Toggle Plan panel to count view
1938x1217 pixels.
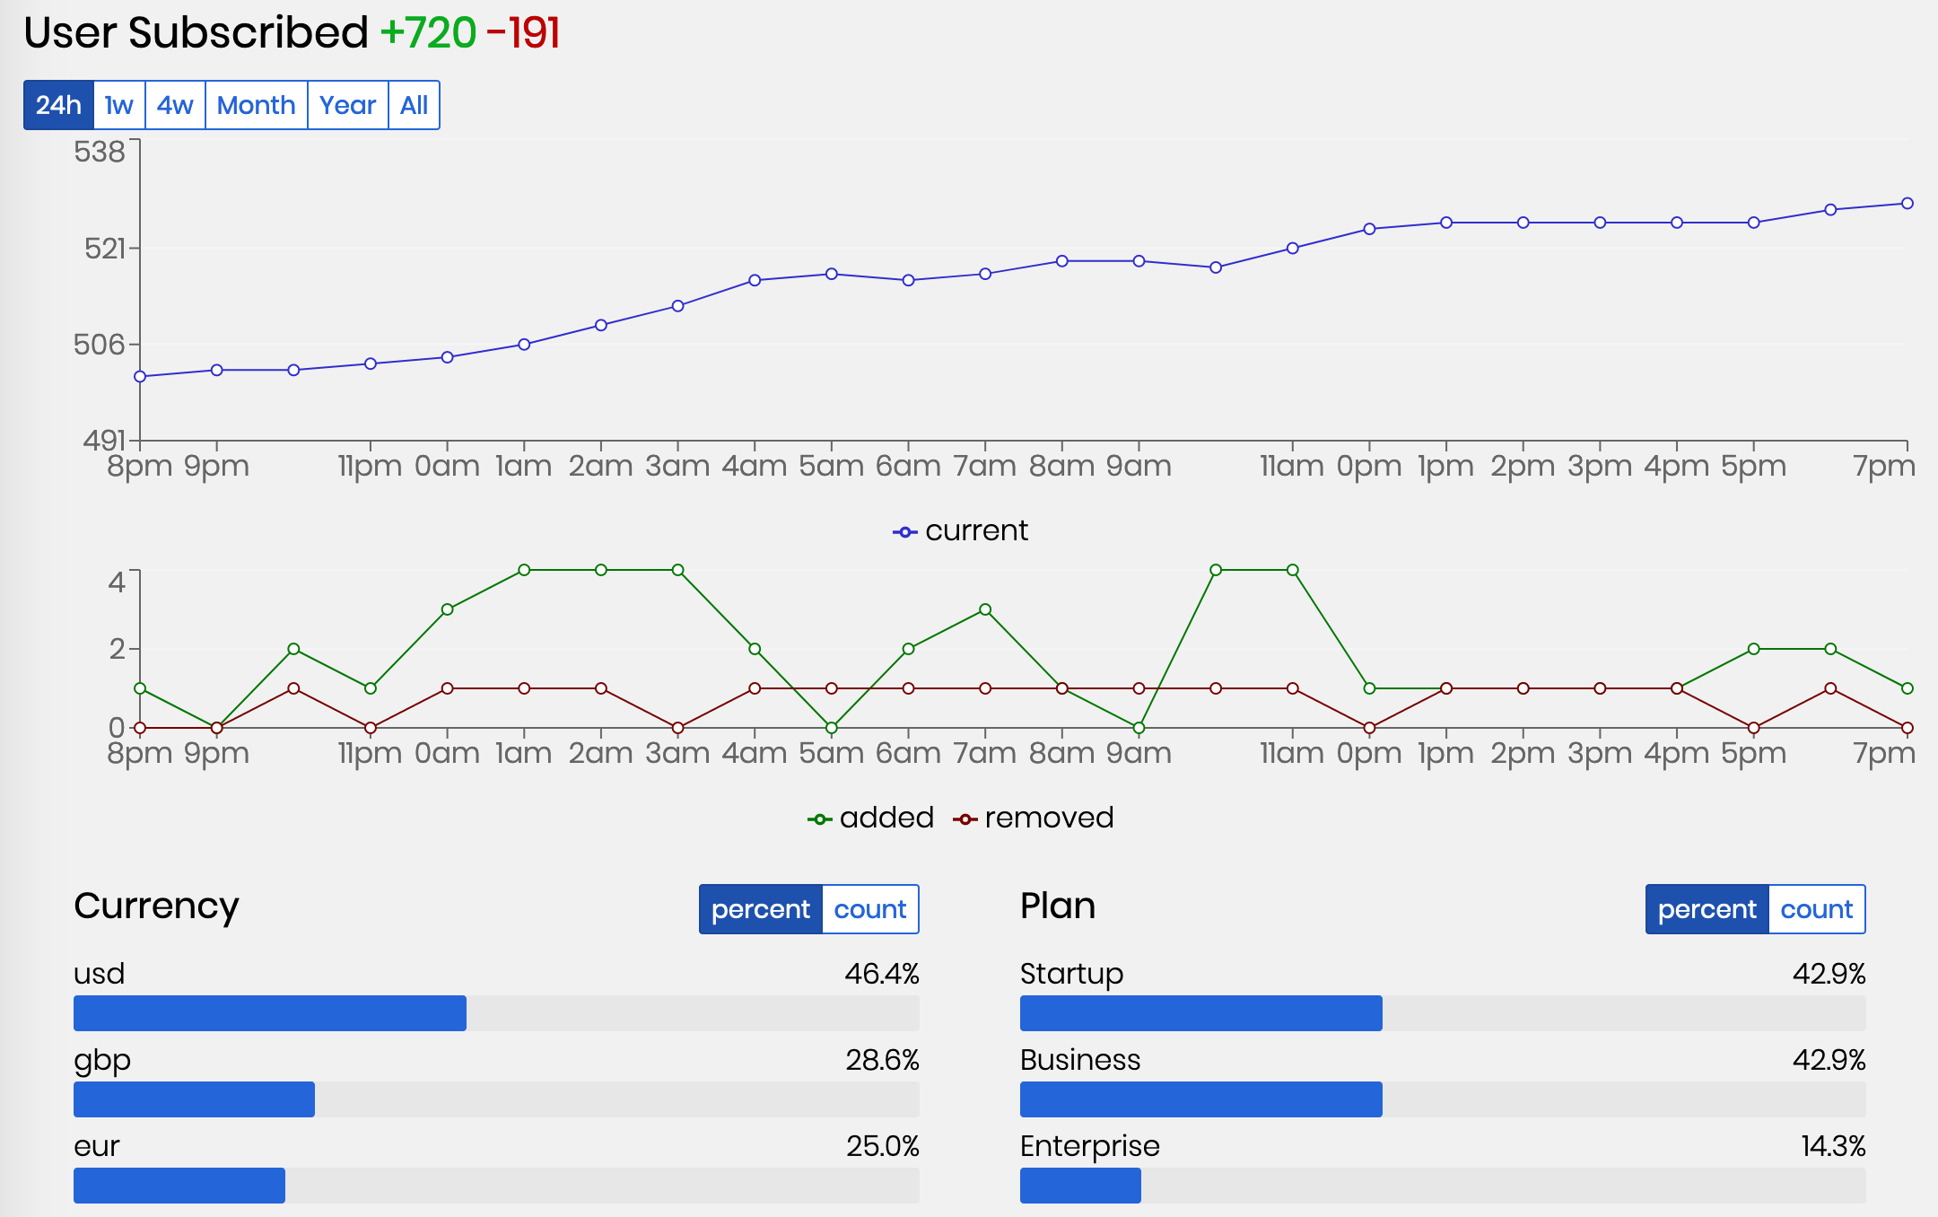pos(1816,909)
